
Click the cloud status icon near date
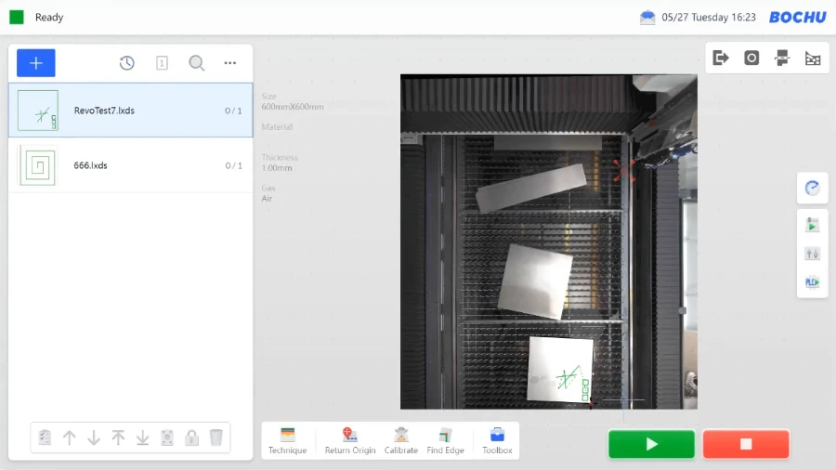tap(647, 18)
